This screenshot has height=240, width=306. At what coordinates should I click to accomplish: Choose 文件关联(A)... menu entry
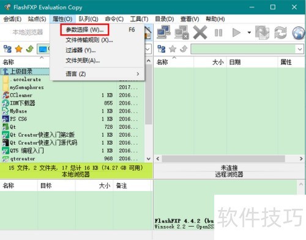click(83, 61)
